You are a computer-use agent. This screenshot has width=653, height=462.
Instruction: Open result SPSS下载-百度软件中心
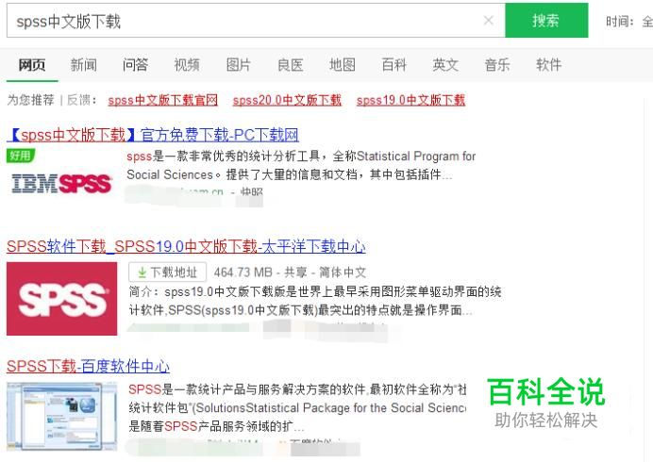[89, 366]
